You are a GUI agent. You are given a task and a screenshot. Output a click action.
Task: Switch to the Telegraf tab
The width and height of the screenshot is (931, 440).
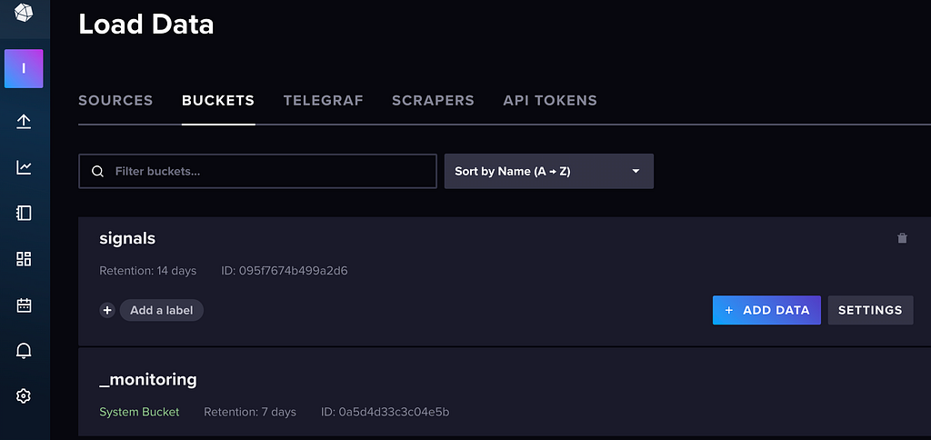point(323,100)
